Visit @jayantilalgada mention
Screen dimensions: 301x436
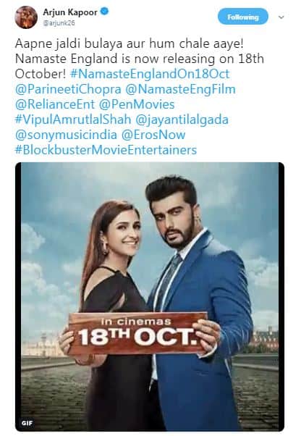coord(182,120)
